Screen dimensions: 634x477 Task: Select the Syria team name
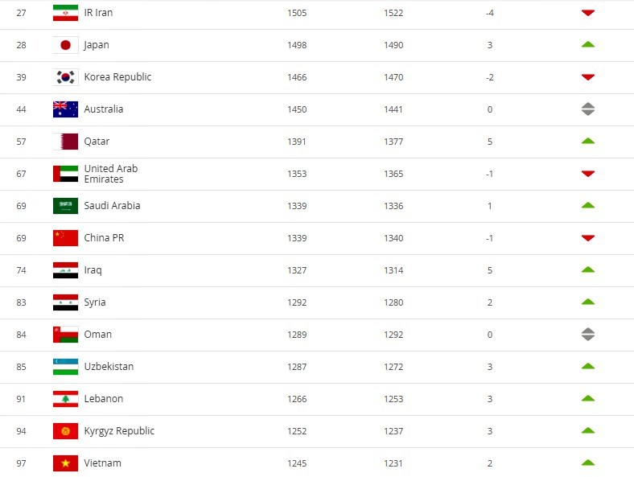[x=95, y=302]
